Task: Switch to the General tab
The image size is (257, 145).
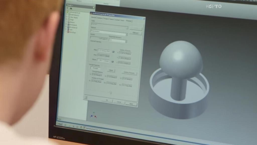Action: 93,17
